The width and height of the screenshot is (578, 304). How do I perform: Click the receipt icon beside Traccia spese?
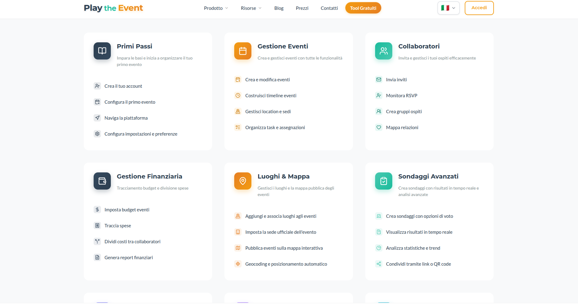[x=97, y=225]
